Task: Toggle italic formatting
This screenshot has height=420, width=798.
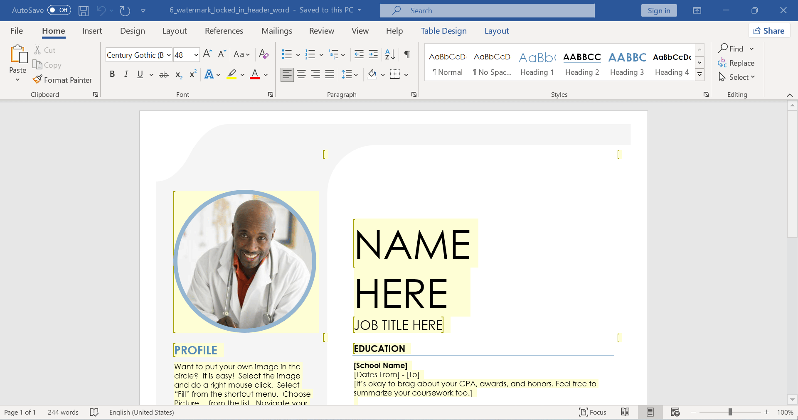Action: (x=126, y=74)
